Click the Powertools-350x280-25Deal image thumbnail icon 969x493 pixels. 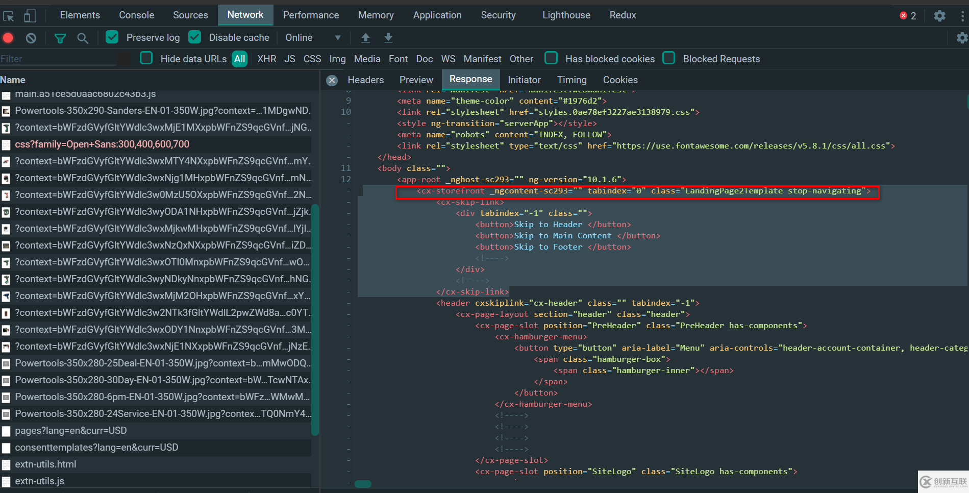coord(6,364)
